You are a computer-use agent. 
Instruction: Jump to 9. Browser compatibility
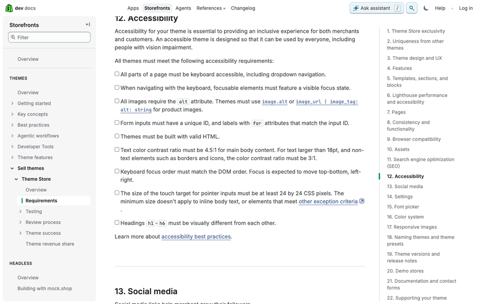tap(414, 139)
